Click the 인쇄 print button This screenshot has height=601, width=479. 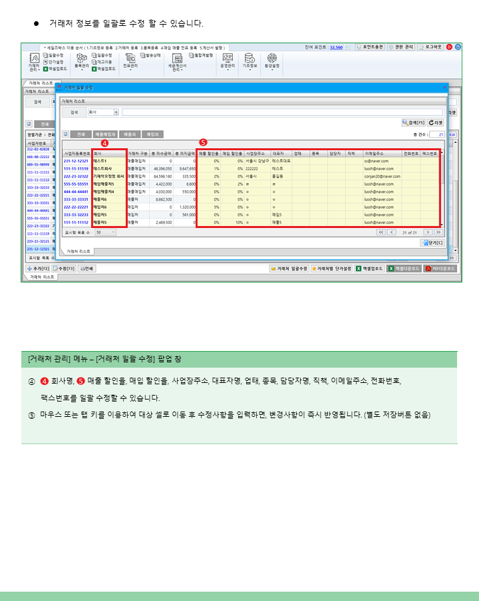86,269
